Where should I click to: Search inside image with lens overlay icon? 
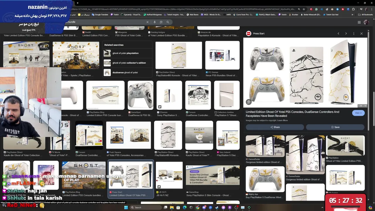[248, 102]
